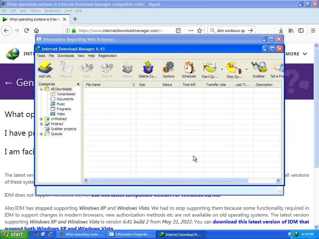Bookmark this page with star icon
This screenshot has height=239, width=319.
tap(200, 30)
